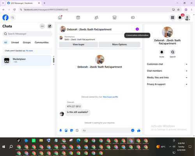This screenshot has height=156, width=195.
Task: Open File Explorer from the taskbar
Action: pyautogui.click(x=41, y=140)
